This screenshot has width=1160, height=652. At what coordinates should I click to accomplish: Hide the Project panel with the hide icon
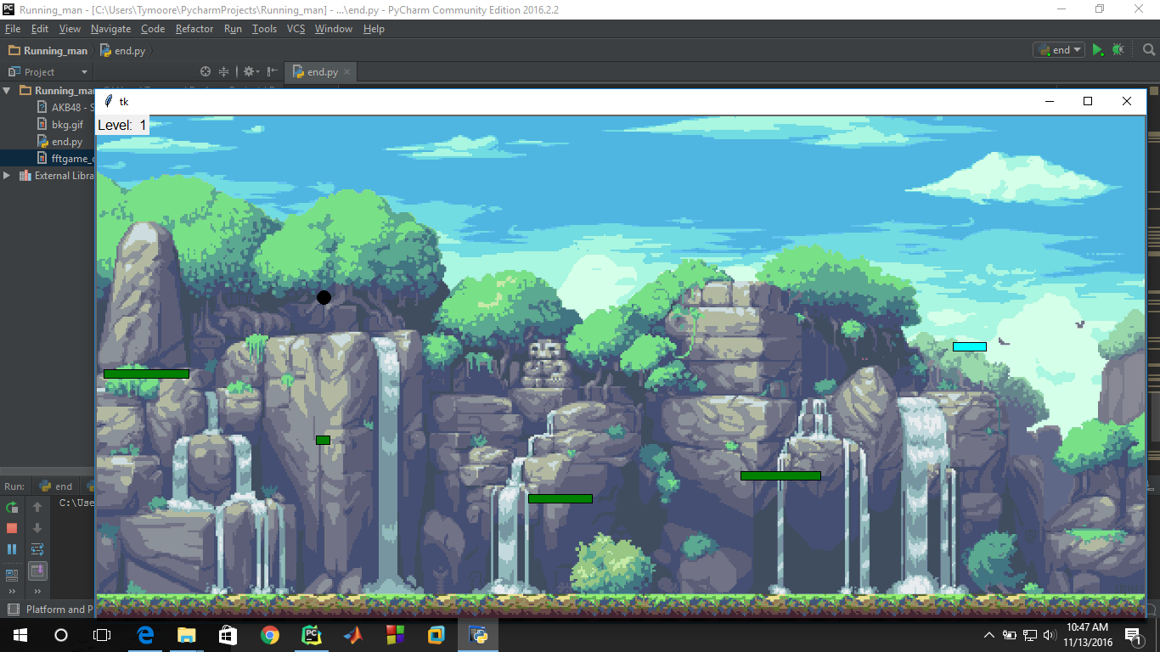tap(272, 72)
